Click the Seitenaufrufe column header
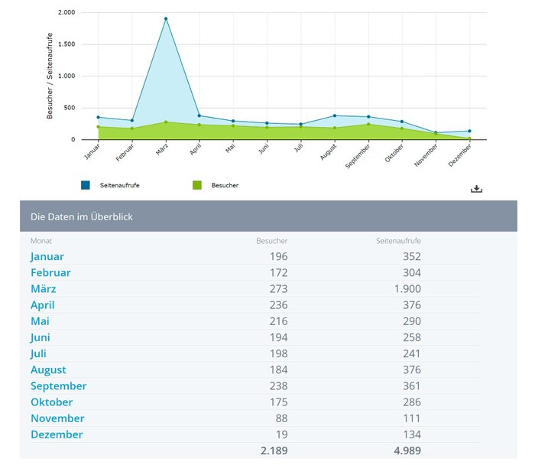 pos(398,241)
